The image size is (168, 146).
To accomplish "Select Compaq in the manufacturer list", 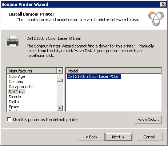I will 16,82.
